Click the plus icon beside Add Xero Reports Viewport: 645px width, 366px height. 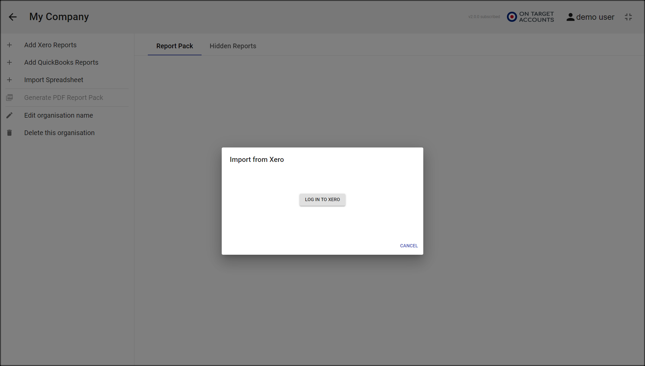coord(9,45)
